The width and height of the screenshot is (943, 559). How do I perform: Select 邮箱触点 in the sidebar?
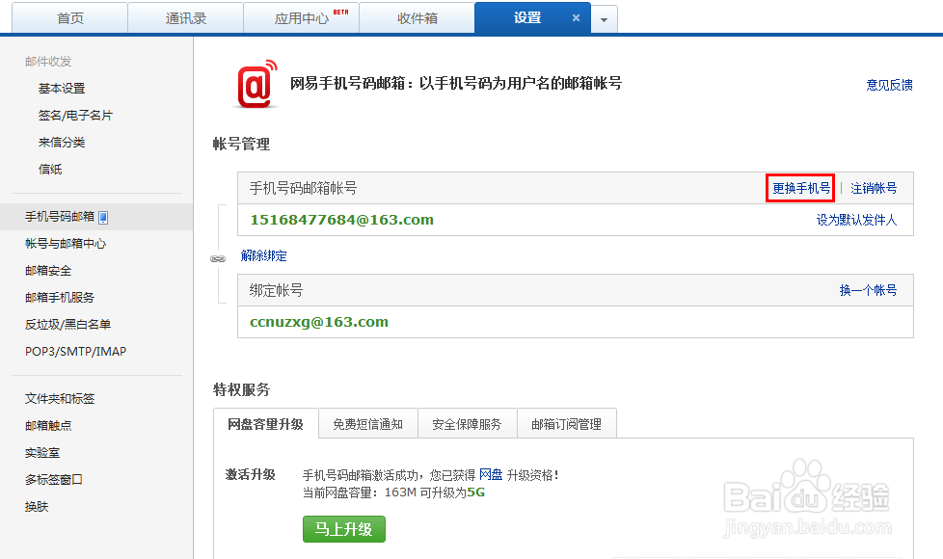(x=48, y=426)
